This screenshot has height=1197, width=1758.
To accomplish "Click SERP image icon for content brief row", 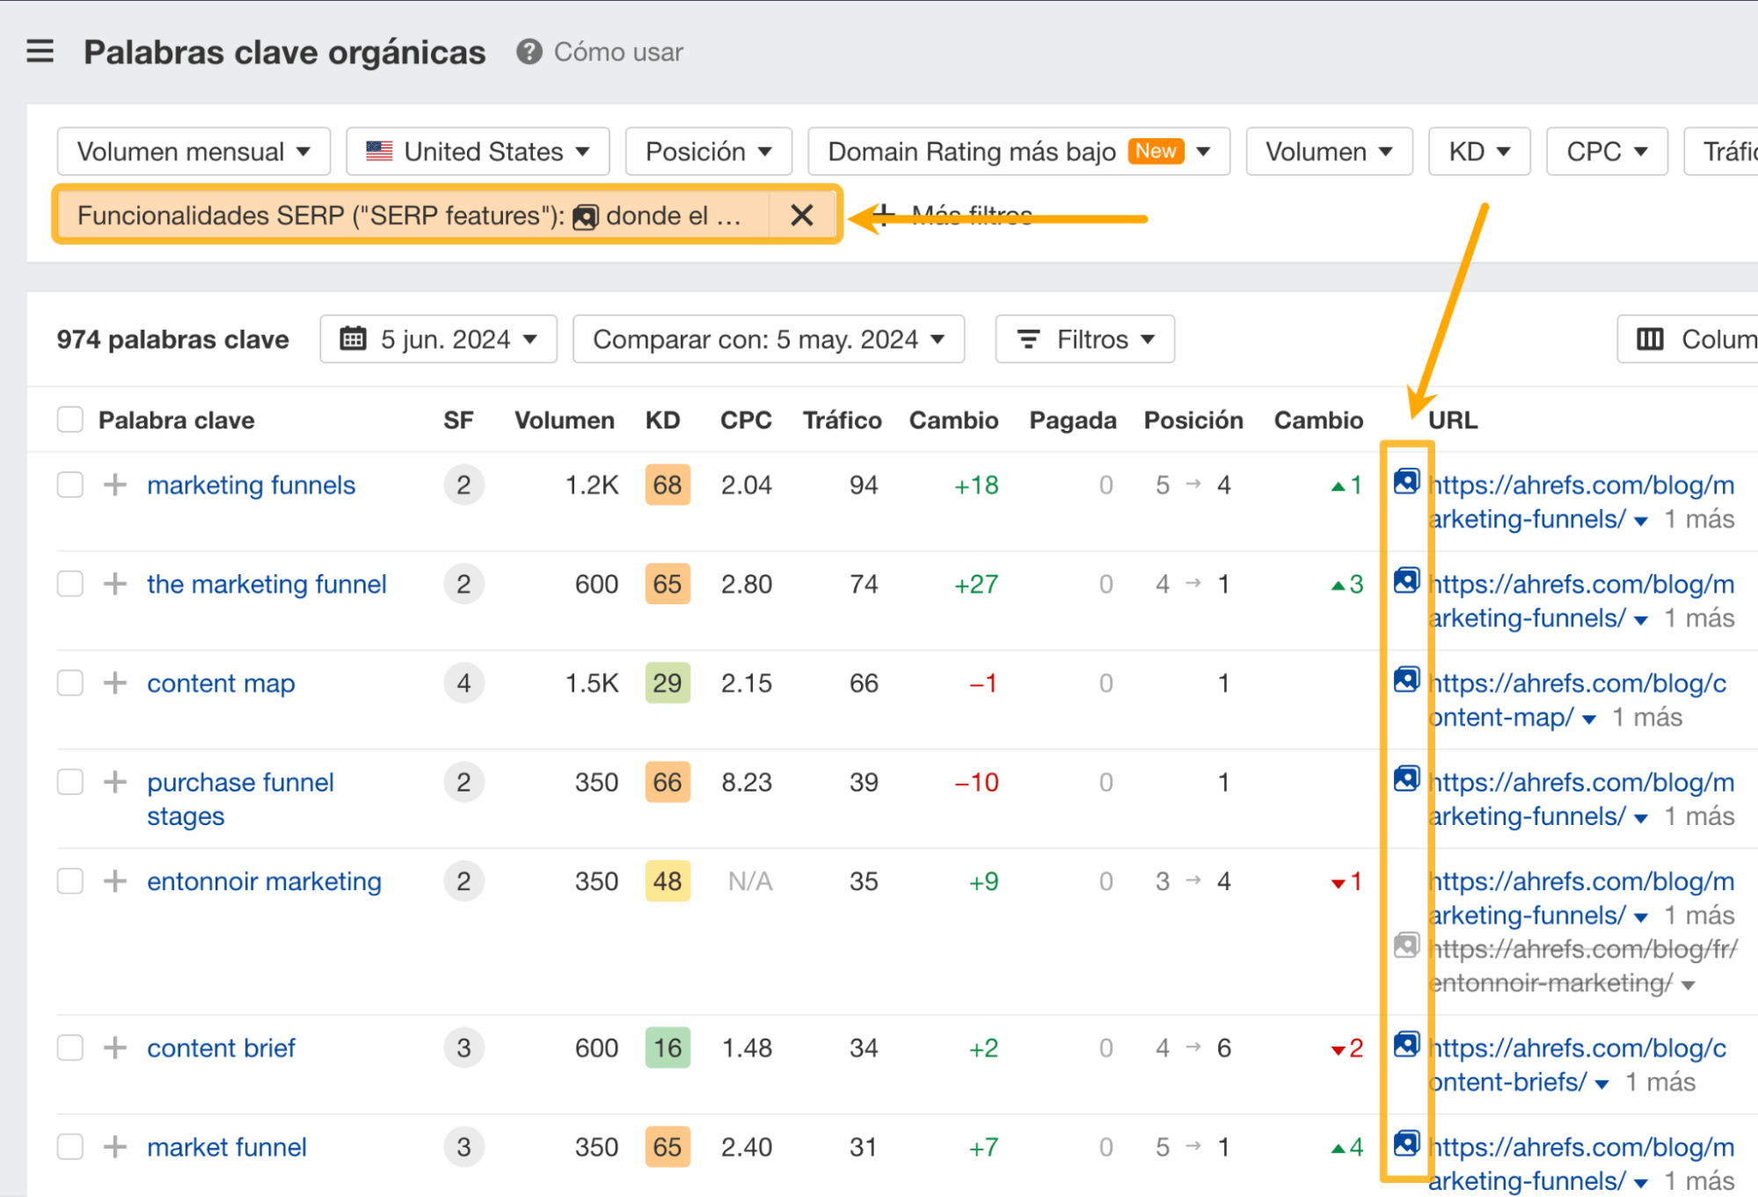I will (x=1406, y=1045).
